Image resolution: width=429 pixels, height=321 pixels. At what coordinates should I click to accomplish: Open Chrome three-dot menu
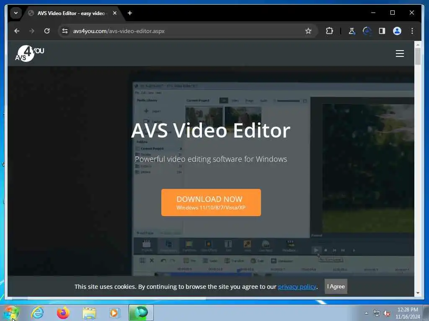click(412, 31)
